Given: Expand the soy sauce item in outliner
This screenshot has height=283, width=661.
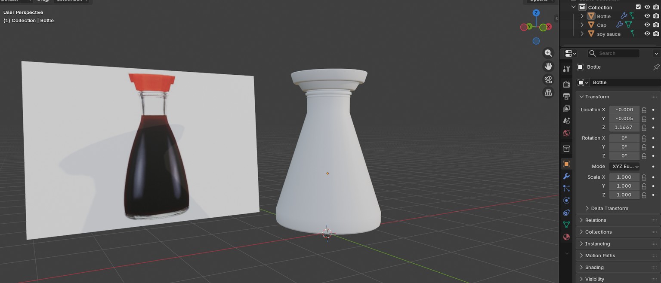Looking at the screenshot, I should pos(582,33).
